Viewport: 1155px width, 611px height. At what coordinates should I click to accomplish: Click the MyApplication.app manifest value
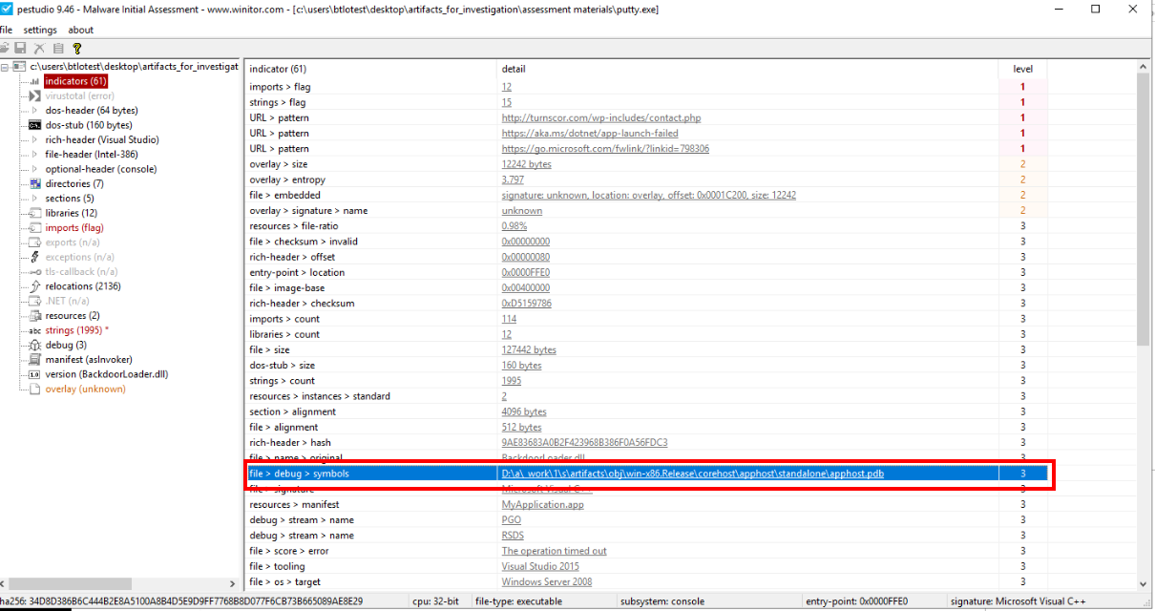click(x=542, y=504)
